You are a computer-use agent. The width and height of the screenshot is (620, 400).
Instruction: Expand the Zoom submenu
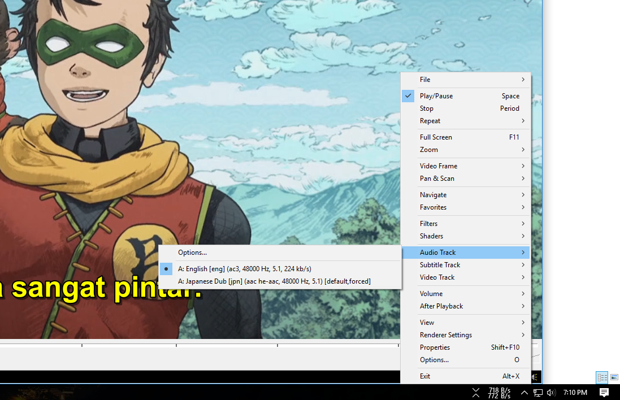pos(466,150)
